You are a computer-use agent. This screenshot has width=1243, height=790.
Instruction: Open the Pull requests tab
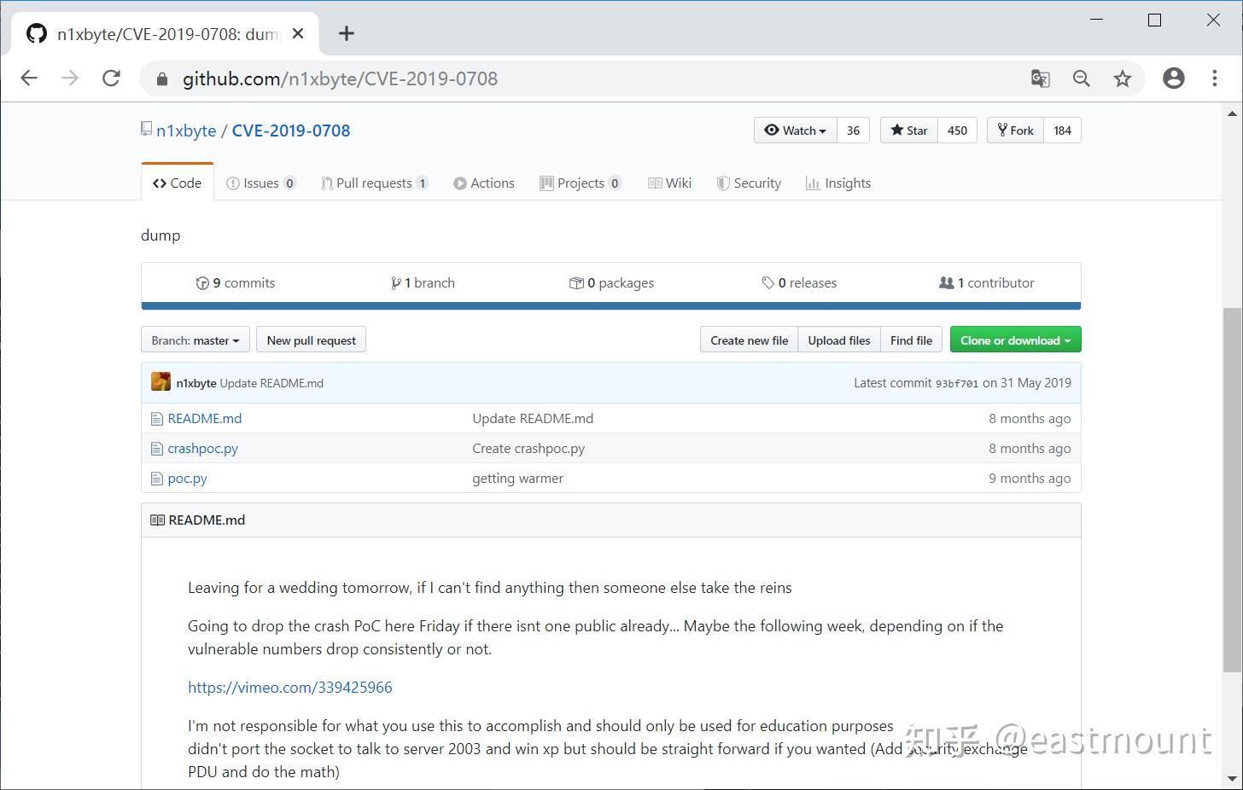tap(375, 183)
